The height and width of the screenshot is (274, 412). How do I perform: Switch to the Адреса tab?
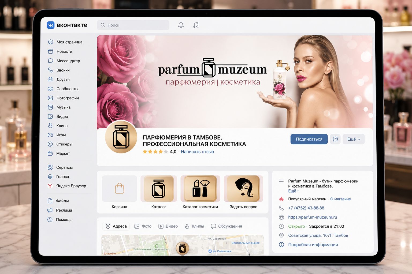point(116,226)
